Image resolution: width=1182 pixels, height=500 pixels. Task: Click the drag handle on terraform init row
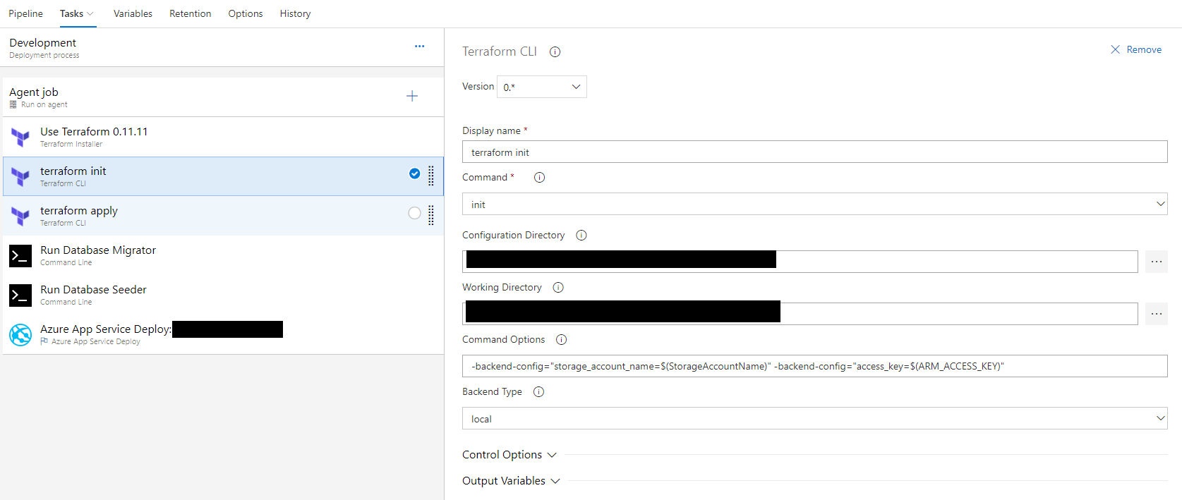(431, 176)
